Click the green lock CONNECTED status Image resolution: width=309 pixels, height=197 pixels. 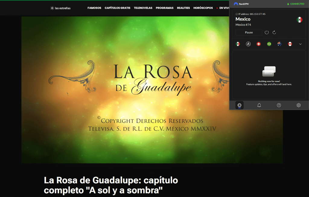296,4
